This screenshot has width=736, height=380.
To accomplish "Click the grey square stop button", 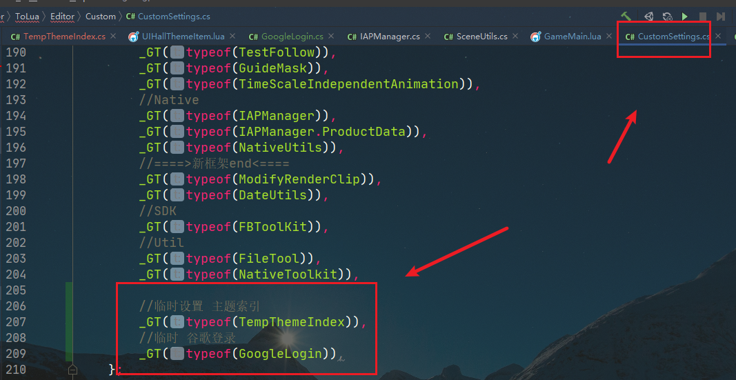I will (703, 17).
